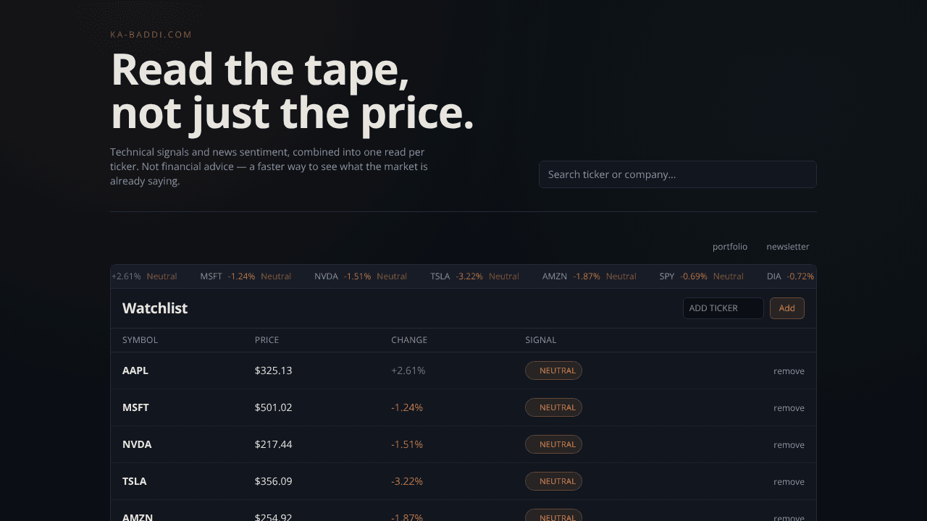
Task: Click the NEUTRAL signal badge for NVDA
Action: point(553,444)
